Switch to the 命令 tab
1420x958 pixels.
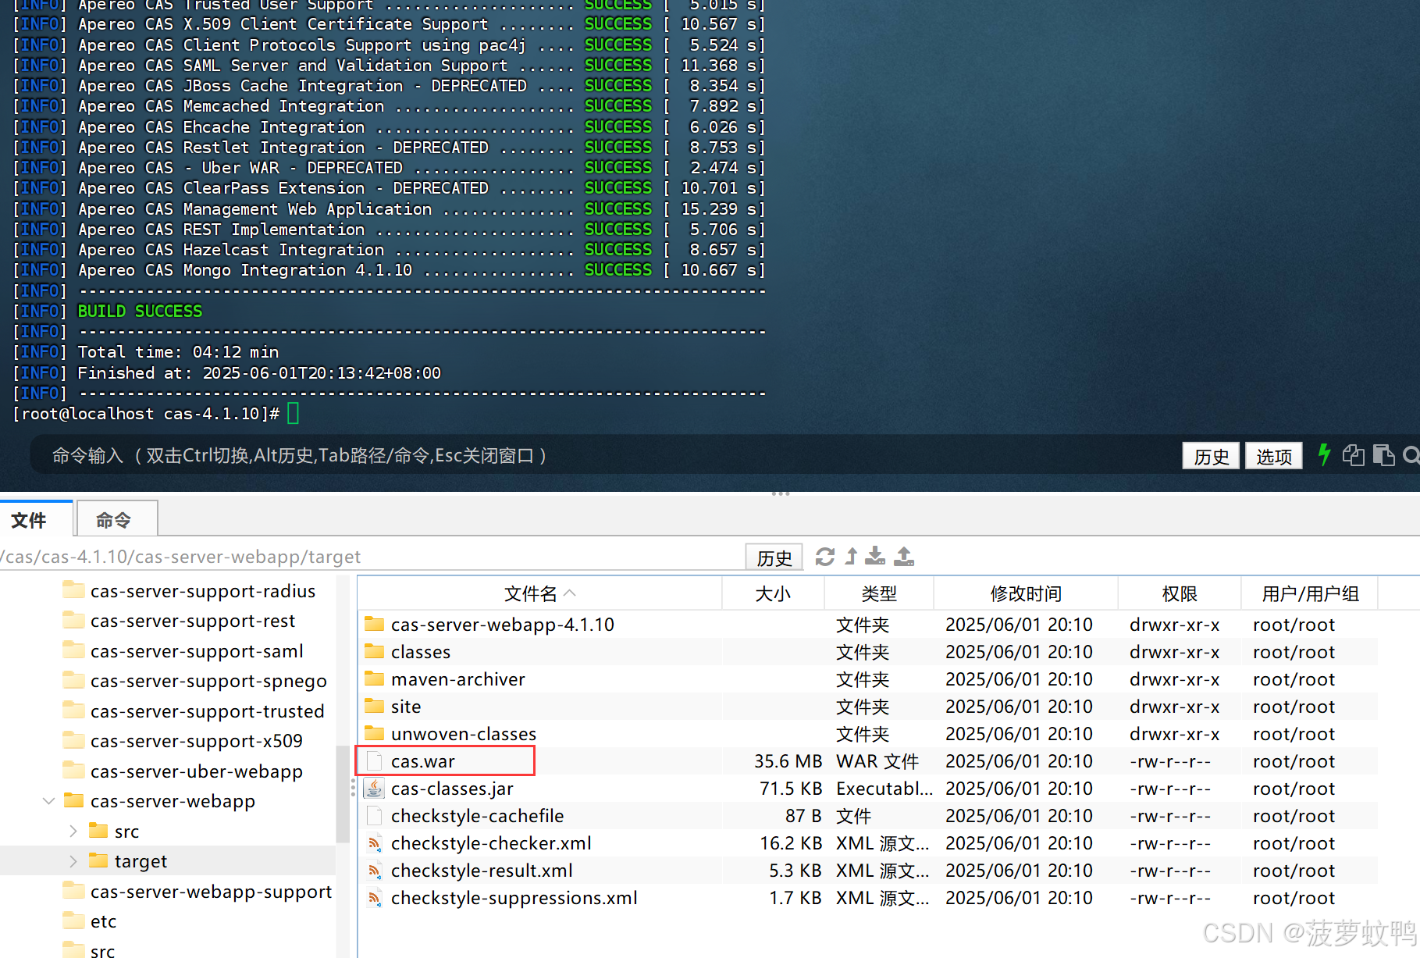[118, 519]
